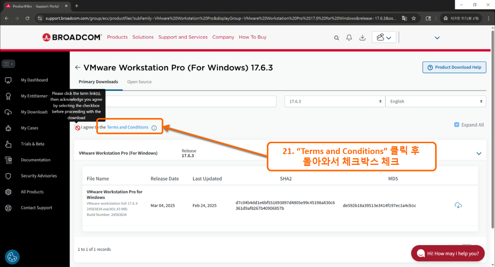The height and width of the screenshot is (267, 495).
Task: Select the Primary Downloads tab
Action: [98, 82]
